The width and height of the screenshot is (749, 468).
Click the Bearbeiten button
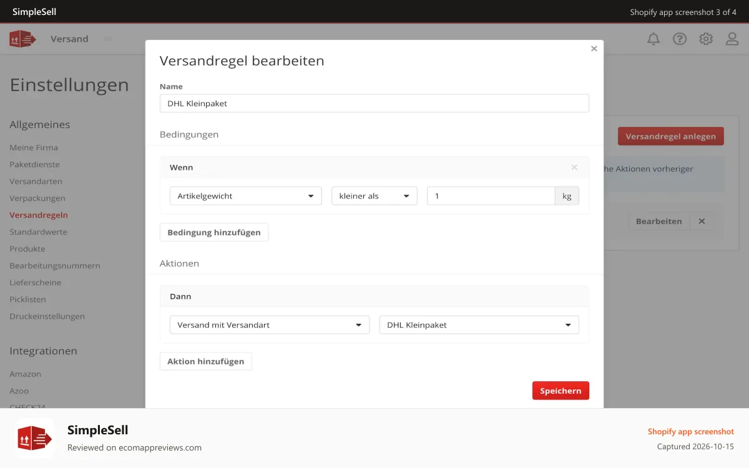tap(659, 221)
